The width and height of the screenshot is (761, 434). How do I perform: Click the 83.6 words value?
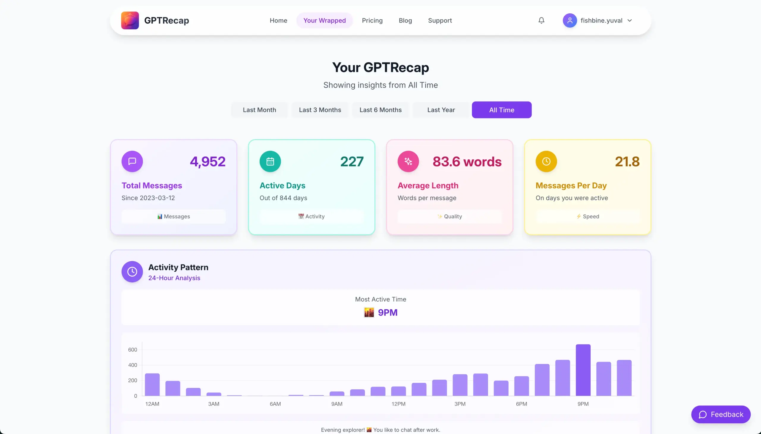coord(467,161)
